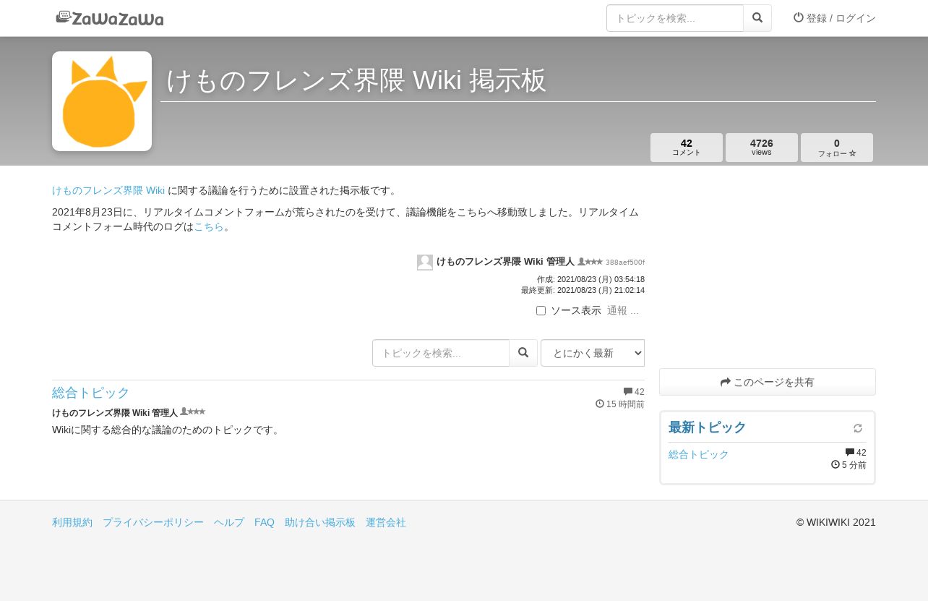Click the 最終更新: 2021/08/23 timestamp

point(583,290)
